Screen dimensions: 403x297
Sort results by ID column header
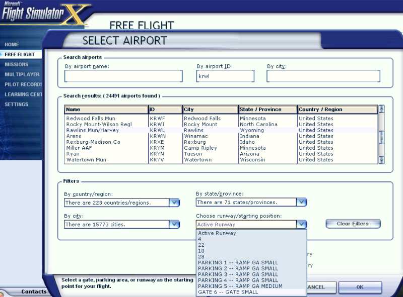tap(165, 110)
